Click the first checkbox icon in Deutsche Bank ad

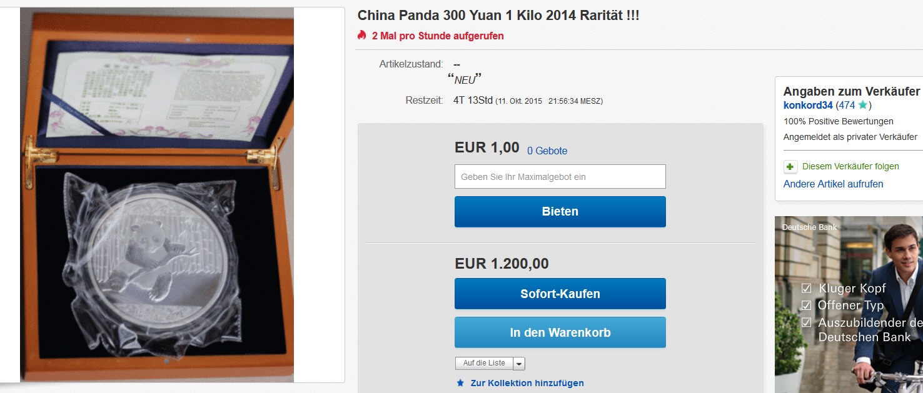[x=807, y=289]
